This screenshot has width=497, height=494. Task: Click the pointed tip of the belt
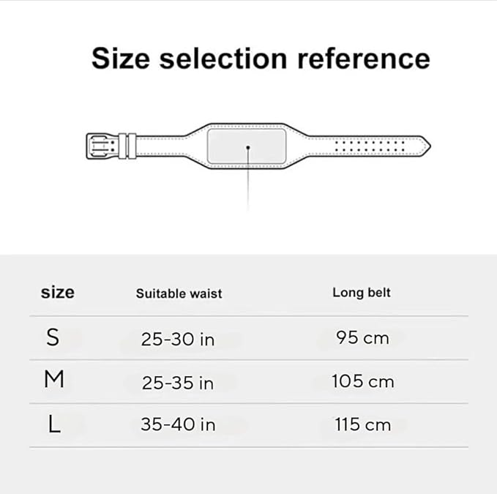click(x=425, y=146)
